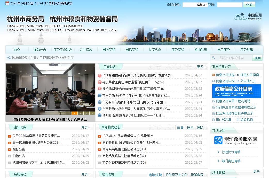This screenshot has width=269, height=178.
Task: Click the red number 1 bullet in 工作动态
Action: 100,75
